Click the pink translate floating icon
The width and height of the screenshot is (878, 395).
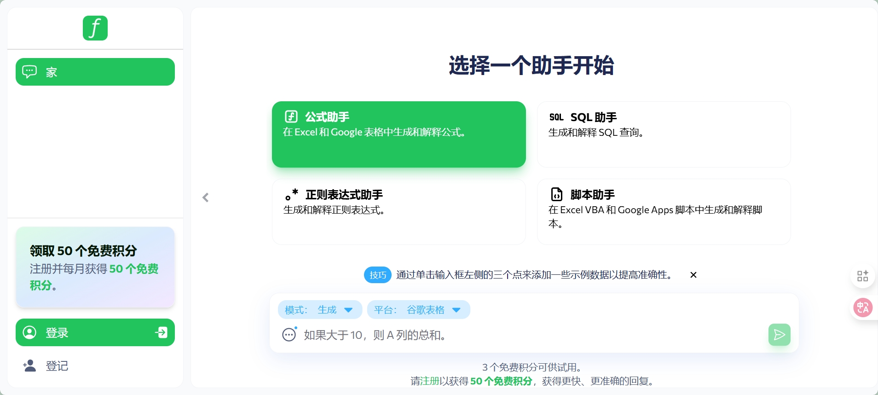(862, 308)
